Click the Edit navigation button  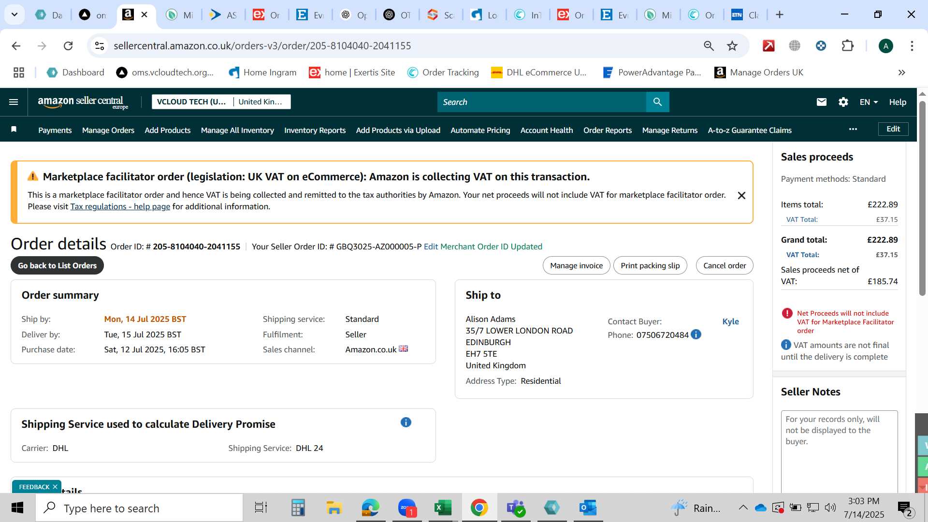[x=893, y=129]
